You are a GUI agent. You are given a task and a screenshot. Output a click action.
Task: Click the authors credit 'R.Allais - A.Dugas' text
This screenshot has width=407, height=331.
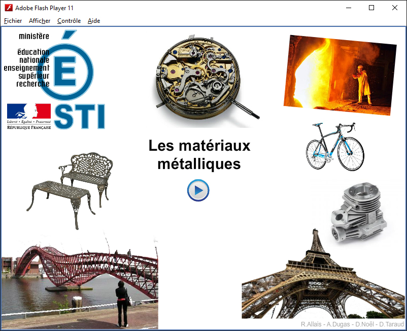click(352, 324)
